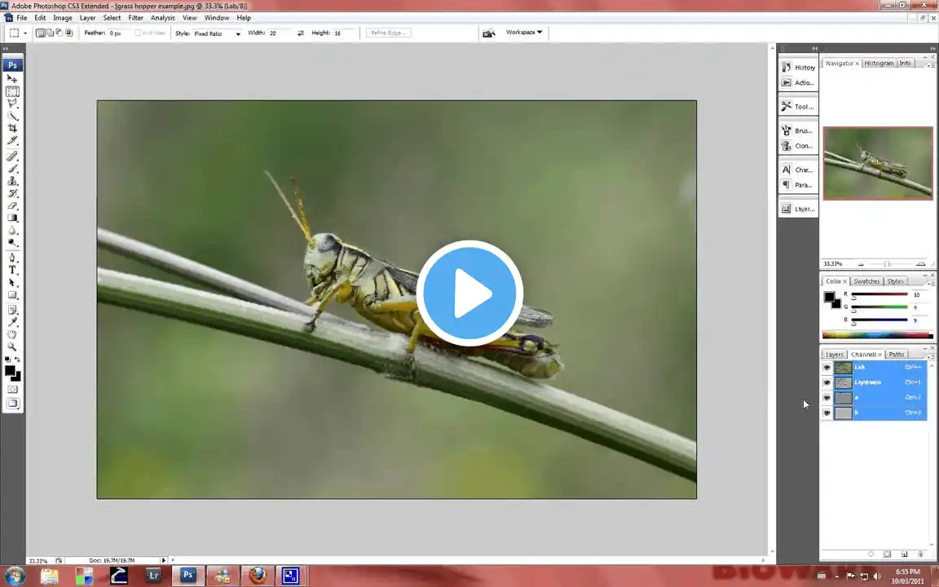This screenshot has width=939, height=587.
Task: Open the Filter menu
Action: [135, 17]
